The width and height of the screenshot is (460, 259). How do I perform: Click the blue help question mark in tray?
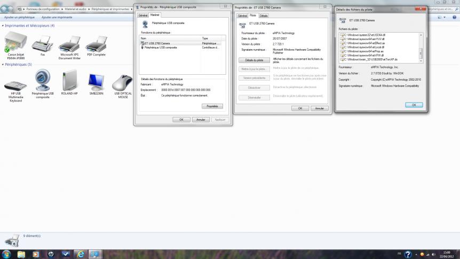[408, 254]
